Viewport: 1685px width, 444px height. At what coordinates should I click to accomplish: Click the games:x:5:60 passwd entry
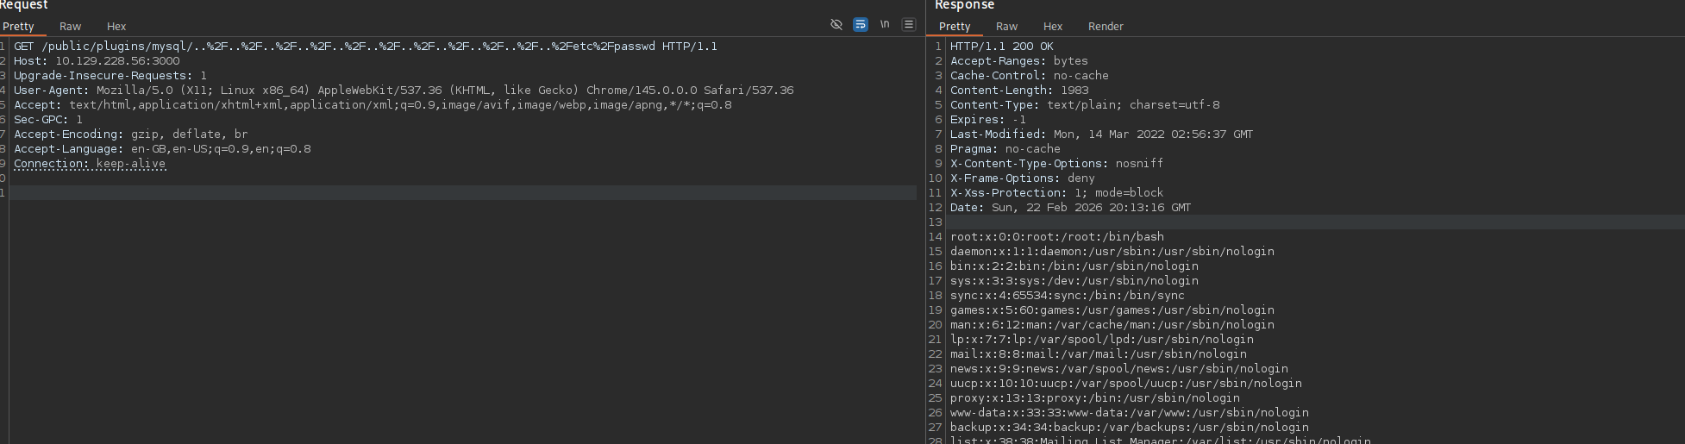tap(1112, 310)
